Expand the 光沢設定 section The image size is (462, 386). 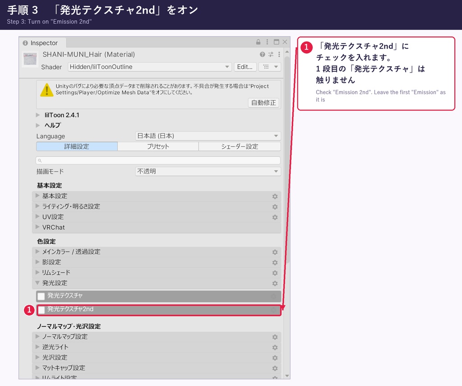click(x=157, y=358)
